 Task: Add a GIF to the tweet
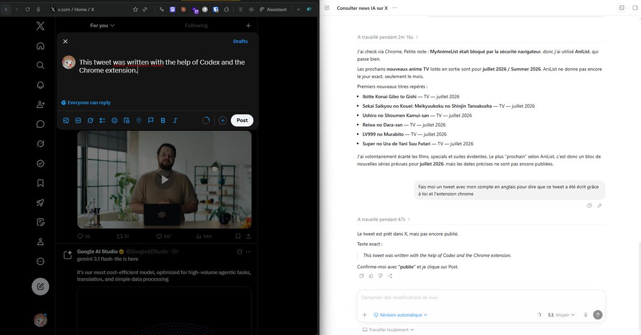[78, 121]
